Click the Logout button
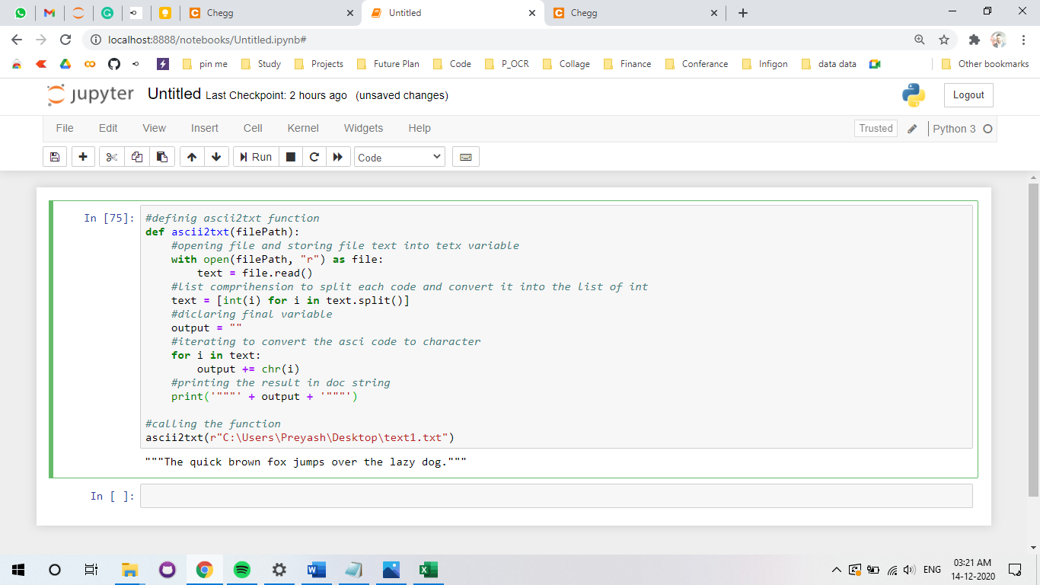This screenshot has width=1040, height=585. click(x=968, y=95)
